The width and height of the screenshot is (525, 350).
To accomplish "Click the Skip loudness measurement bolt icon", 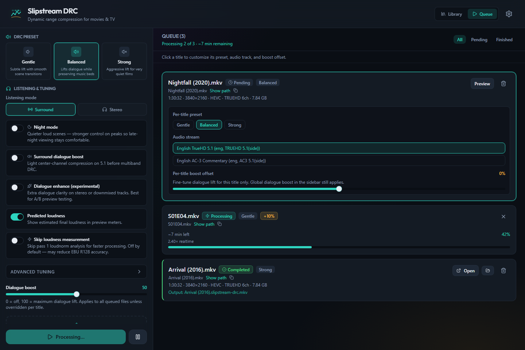I will pos(30,240).
